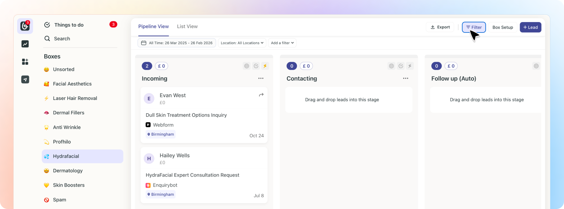564x209 pixels.
Task: Open the Filter button
Action: (474, 27)
